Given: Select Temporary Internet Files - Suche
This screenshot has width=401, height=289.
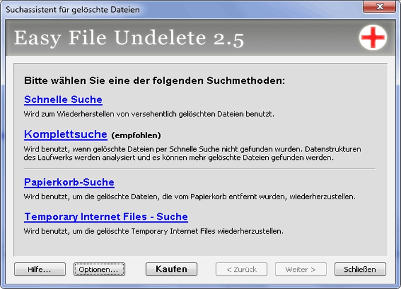Looking at the screenshot, I should coord(105,217).
